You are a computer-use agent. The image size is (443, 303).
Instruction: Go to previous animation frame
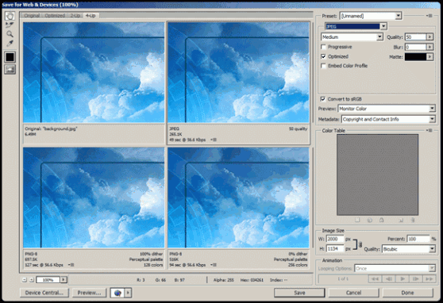click(388, 279)
